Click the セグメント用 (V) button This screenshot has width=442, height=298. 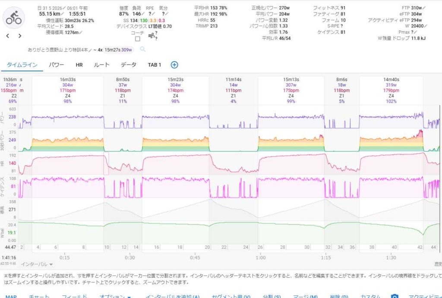coord(231,296)
